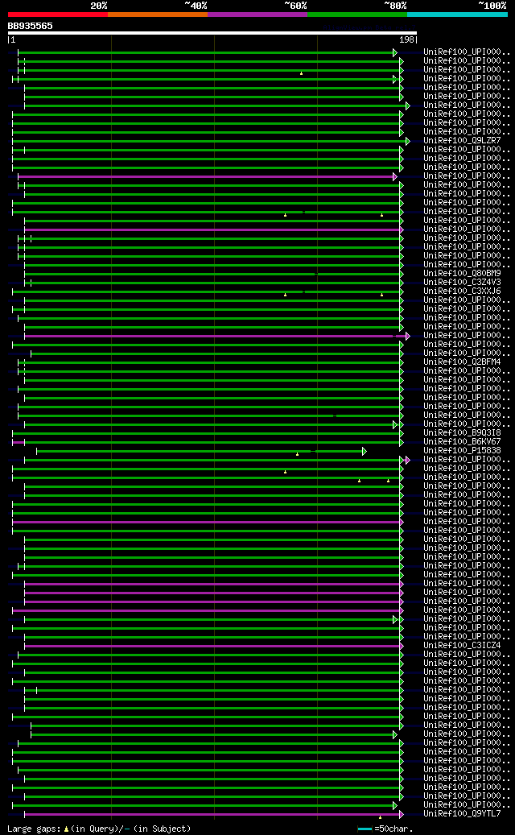Click the cyan ~100% identity legend bar

[x=458, y=14]
